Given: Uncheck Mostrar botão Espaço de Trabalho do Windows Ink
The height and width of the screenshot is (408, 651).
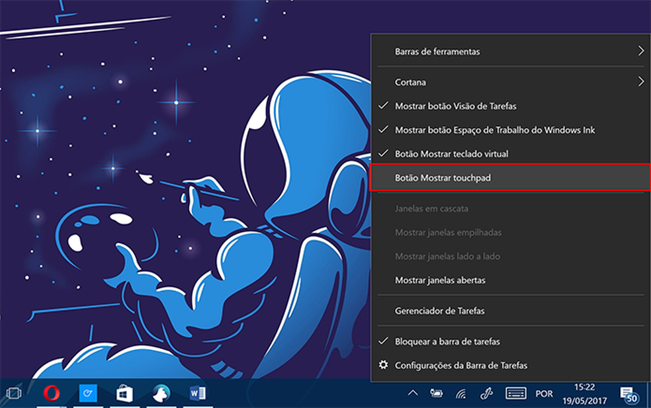Looking at the screenshot, I should pyautogui.click(x=511, y=130).
